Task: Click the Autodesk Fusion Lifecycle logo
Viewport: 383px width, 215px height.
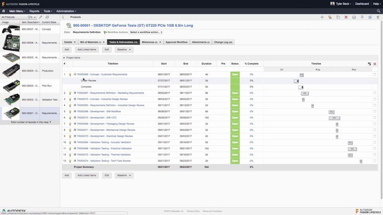Action: [21, 4]
